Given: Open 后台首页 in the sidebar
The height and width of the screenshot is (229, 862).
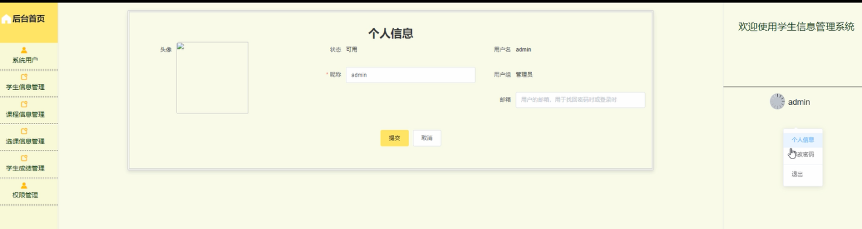Looking at the screenshot, I should tap(28, 19).
